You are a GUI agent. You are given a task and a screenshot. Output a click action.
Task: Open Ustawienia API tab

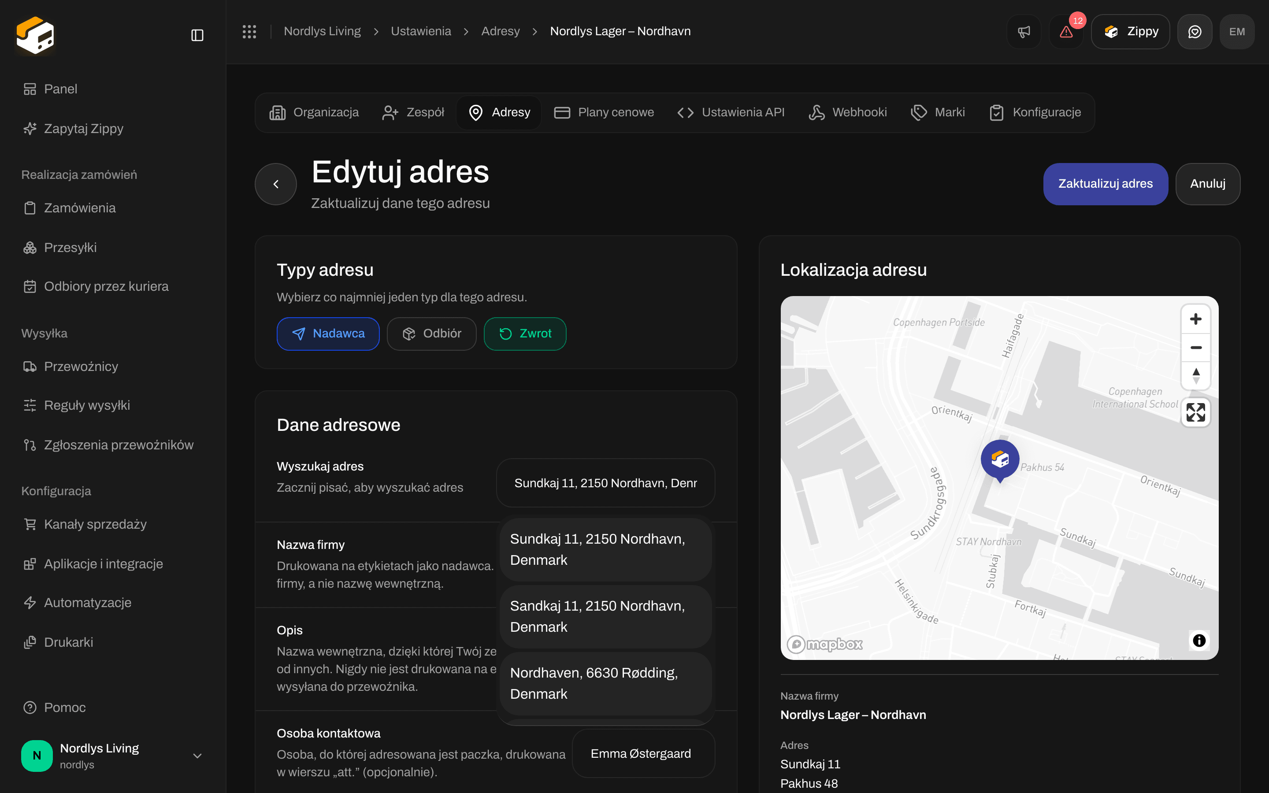tap(731, 112)
